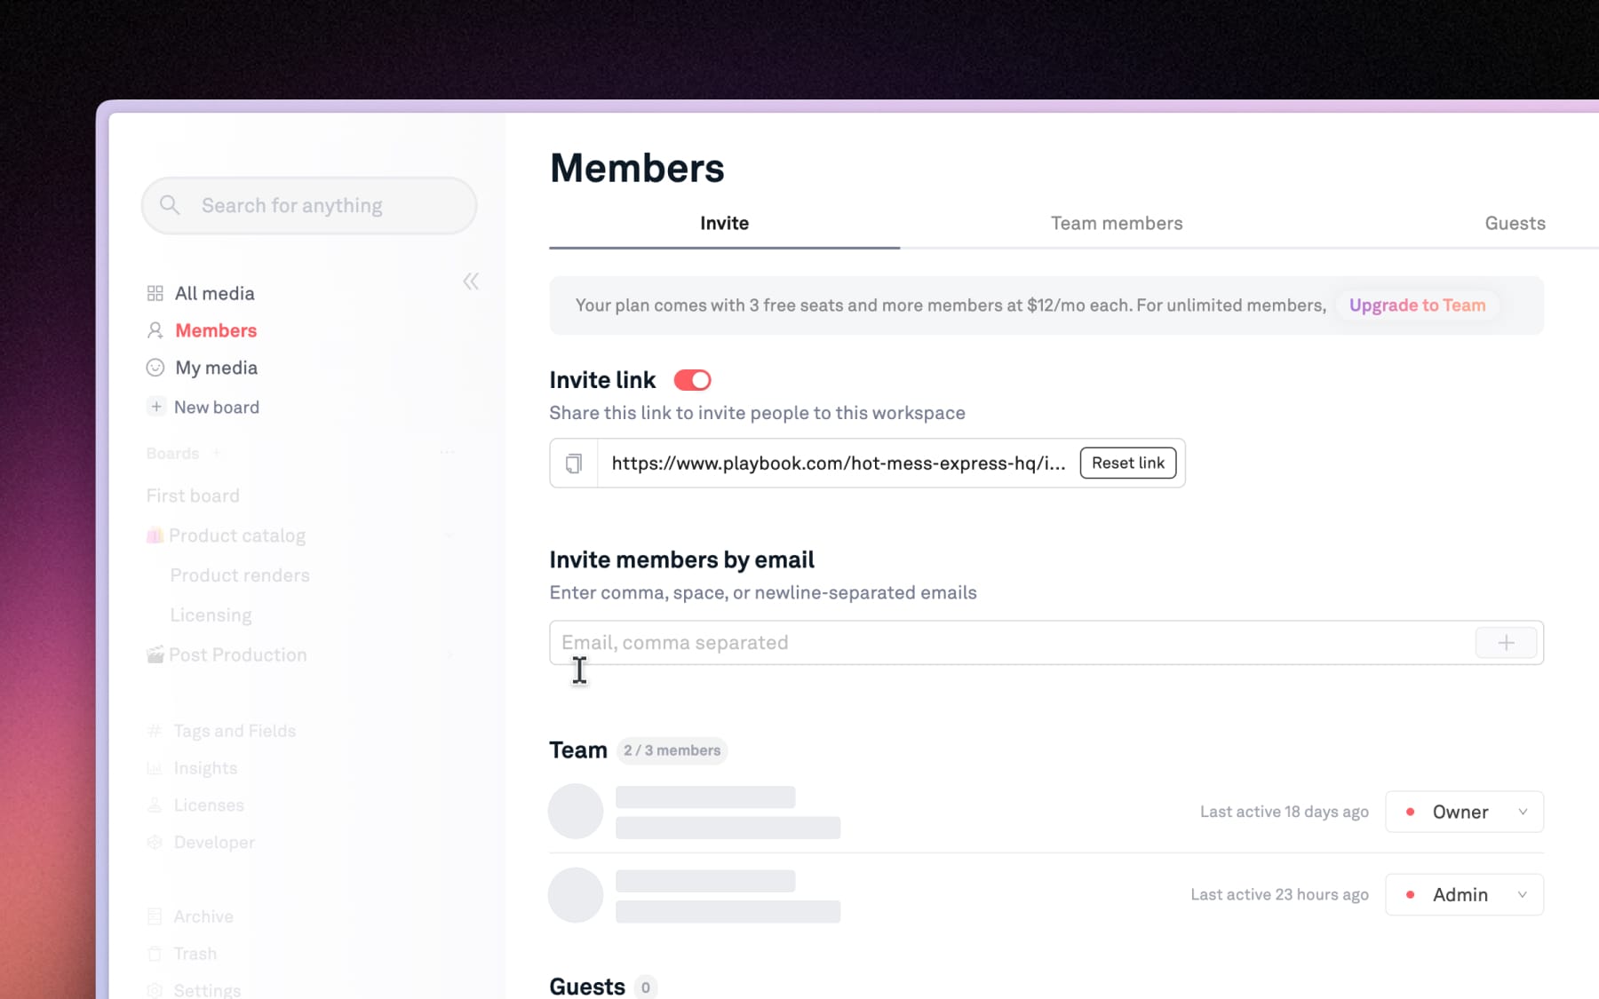Screen dimensions: 1599x999
Task: Switch to the Guests tab
Action: click(x=1515, y=223)
